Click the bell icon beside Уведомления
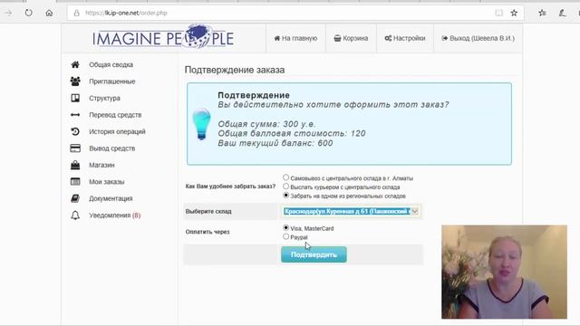Screen dimensions: 580x326 pos(75,216)
